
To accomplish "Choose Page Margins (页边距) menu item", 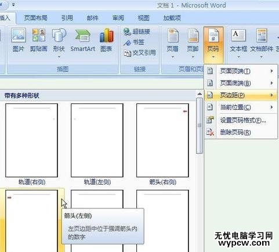I will click(x=241, y=95).
